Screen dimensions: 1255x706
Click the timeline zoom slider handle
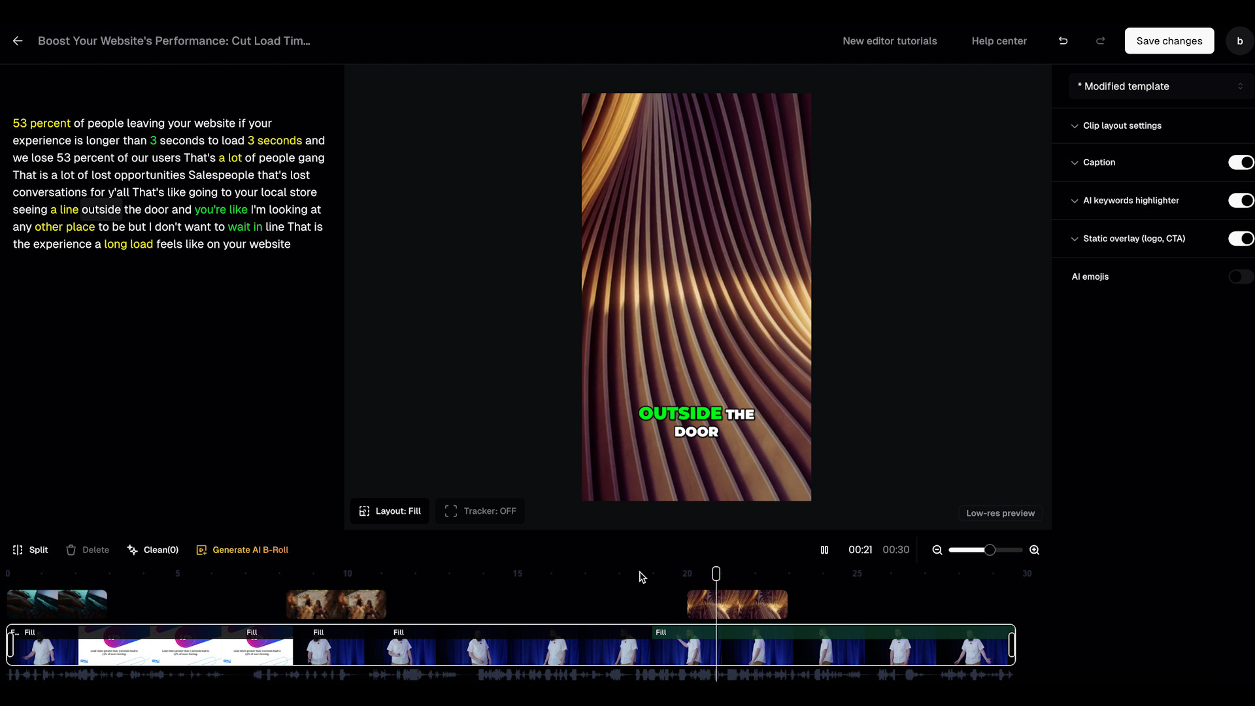990,550
